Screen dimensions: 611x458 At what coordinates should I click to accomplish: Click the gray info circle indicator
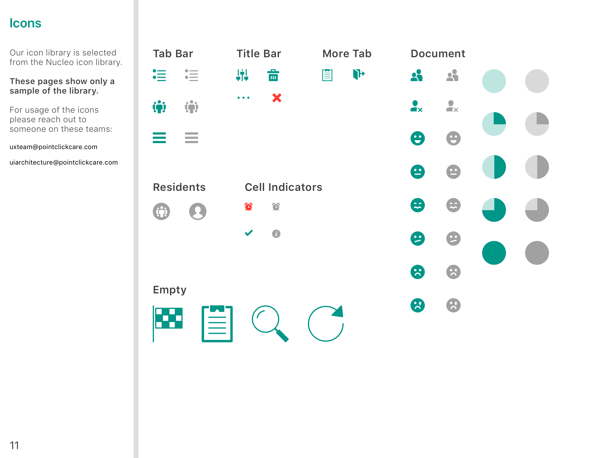(276, 234)
